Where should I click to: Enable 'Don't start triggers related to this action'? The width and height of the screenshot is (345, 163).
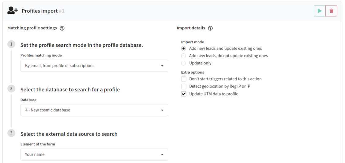coord(184,79)
